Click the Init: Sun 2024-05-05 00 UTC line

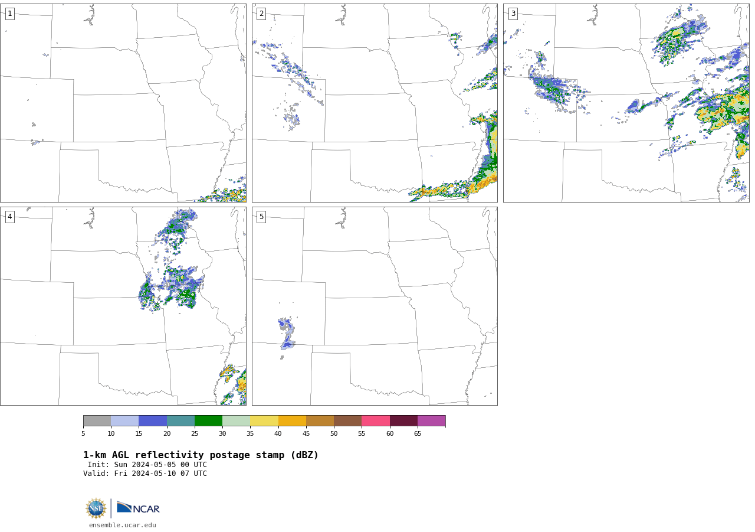pyautogui.click(x=147, y=465)
